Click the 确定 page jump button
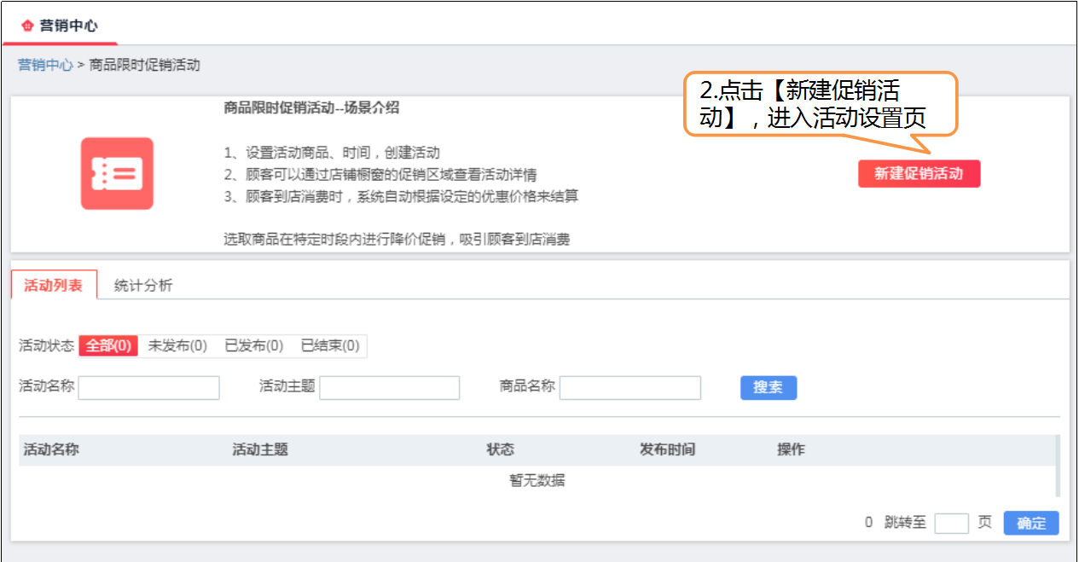This screenshot has height=562, width=1079. point(1030,523)
